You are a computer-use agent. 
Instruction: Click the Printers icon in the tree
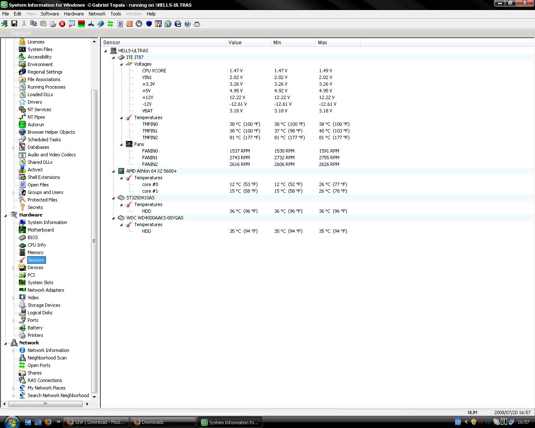point(22,335)
